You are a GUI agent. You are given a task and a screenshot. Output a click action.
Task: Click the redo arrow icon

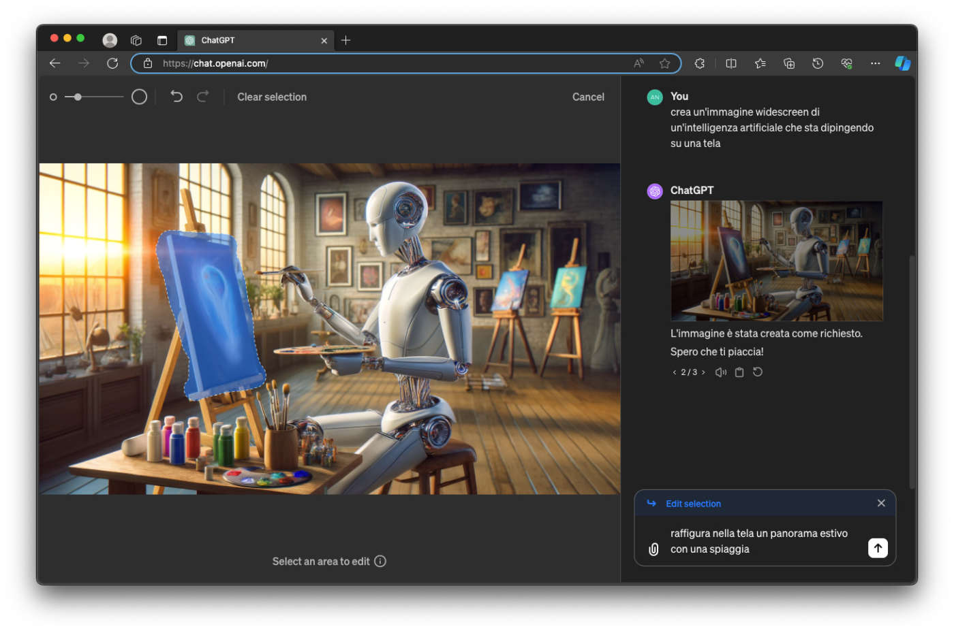point(202,97)
